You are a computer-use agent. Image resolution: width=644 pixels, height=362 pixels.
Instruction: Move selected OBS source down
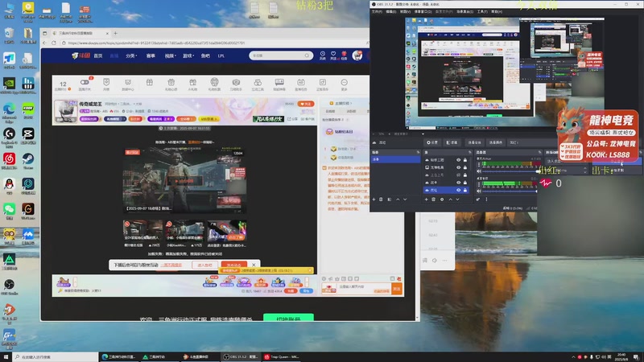click(x=457, y=200)
